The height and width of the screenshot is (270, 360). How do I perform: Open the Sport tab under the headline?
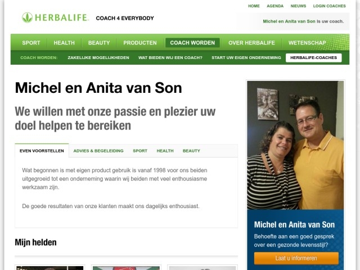[140, 151]
